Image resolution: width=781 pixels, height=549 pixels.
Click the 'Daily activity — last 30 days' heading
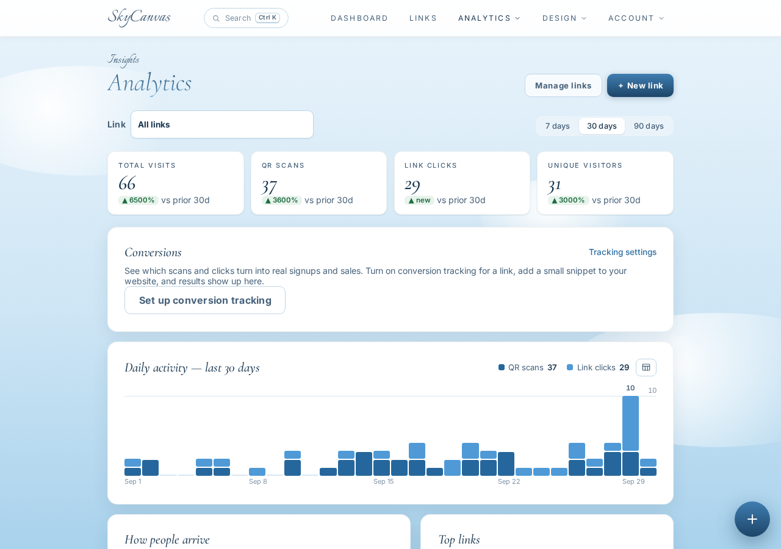(x=192, y=367)
